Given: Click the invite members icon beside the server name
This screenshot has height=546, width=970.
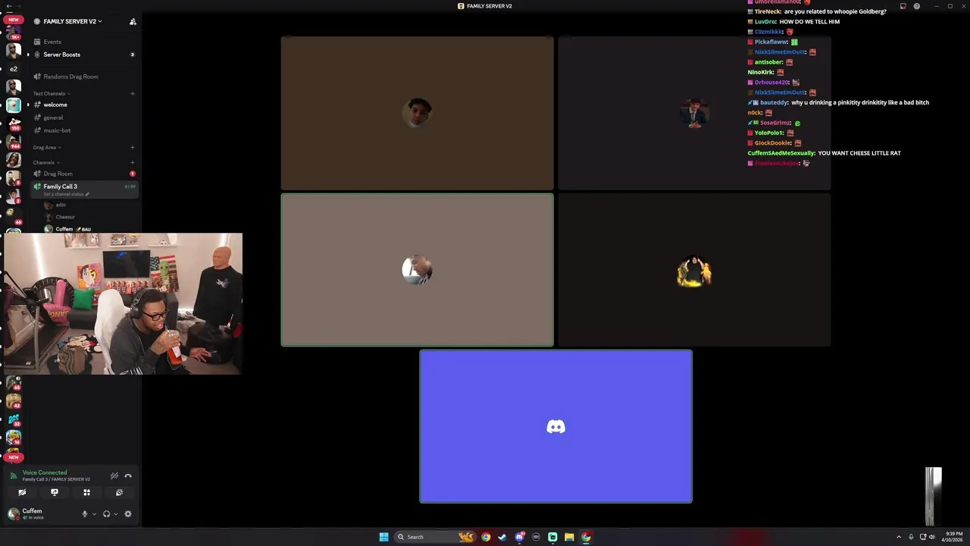Looking at the screenshot, I should (133, 21).
